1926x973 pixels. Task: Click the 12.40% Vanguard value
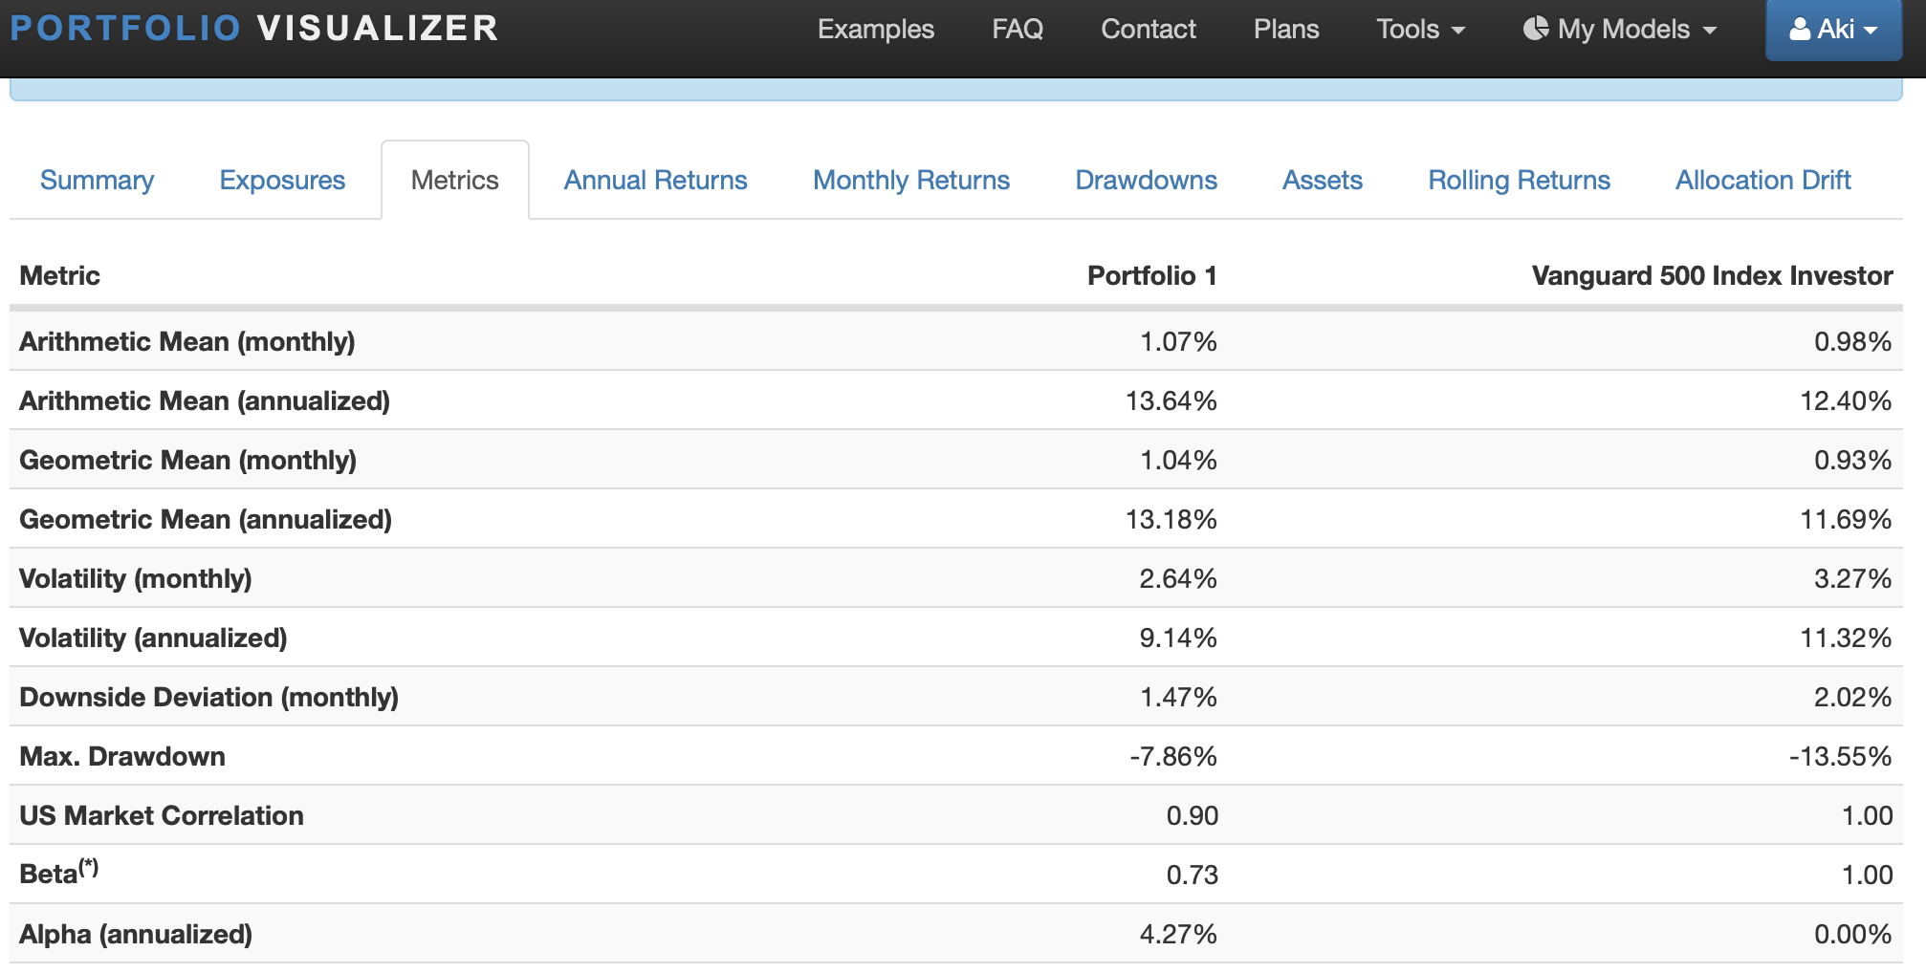[1847, 400]
